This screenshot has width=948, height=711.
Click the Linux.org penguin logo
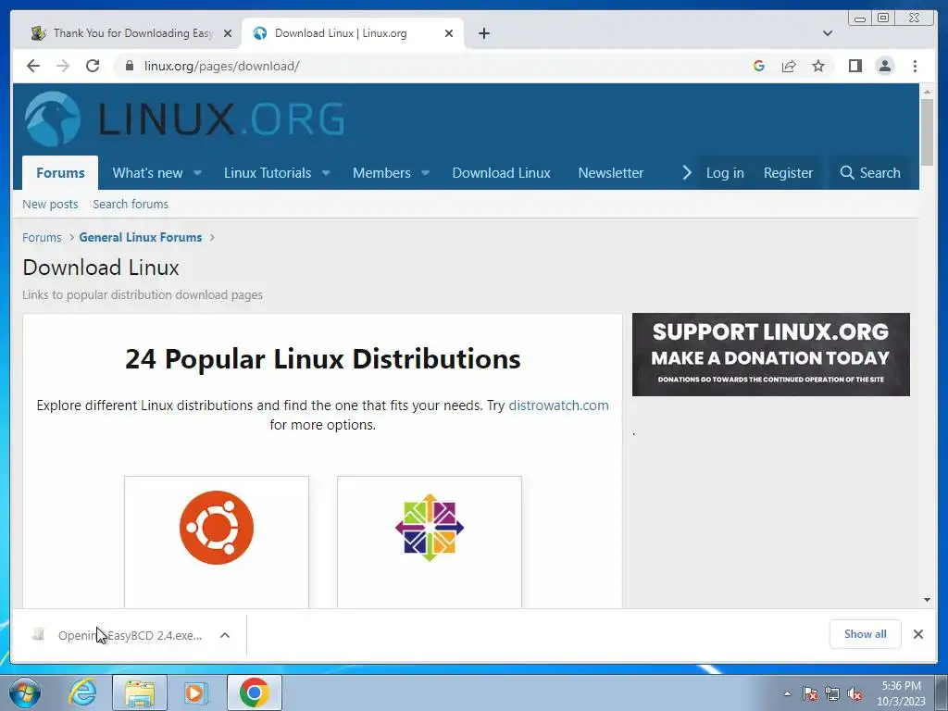pyautogui.click(x=53, y=118)
